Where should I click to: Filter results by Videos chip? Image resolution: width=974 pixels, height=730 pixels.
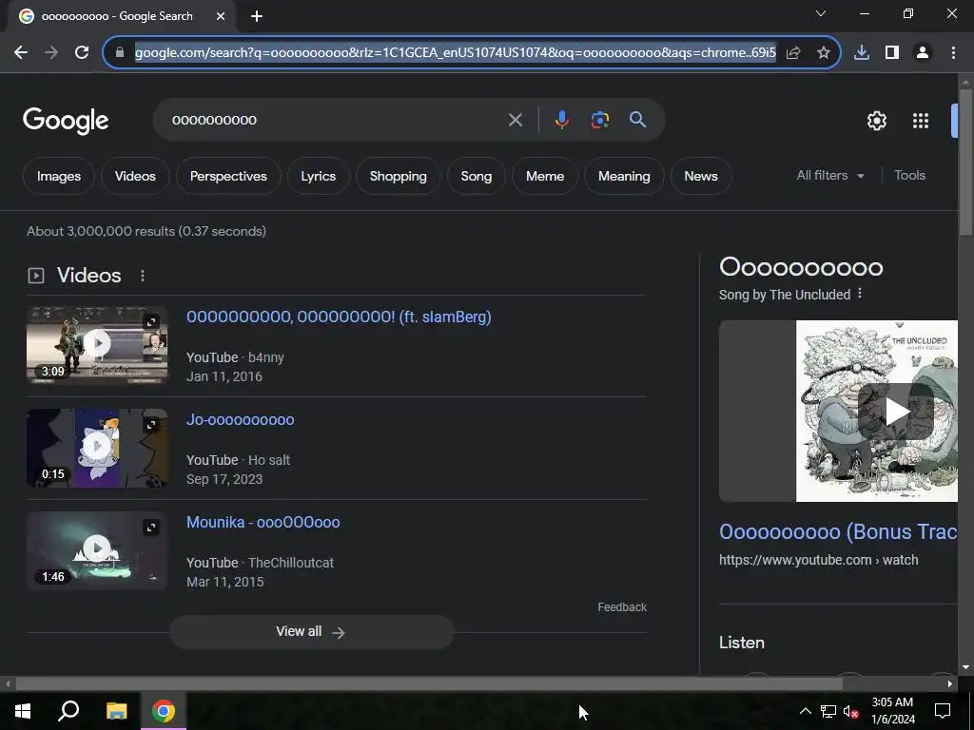[135, 176]
